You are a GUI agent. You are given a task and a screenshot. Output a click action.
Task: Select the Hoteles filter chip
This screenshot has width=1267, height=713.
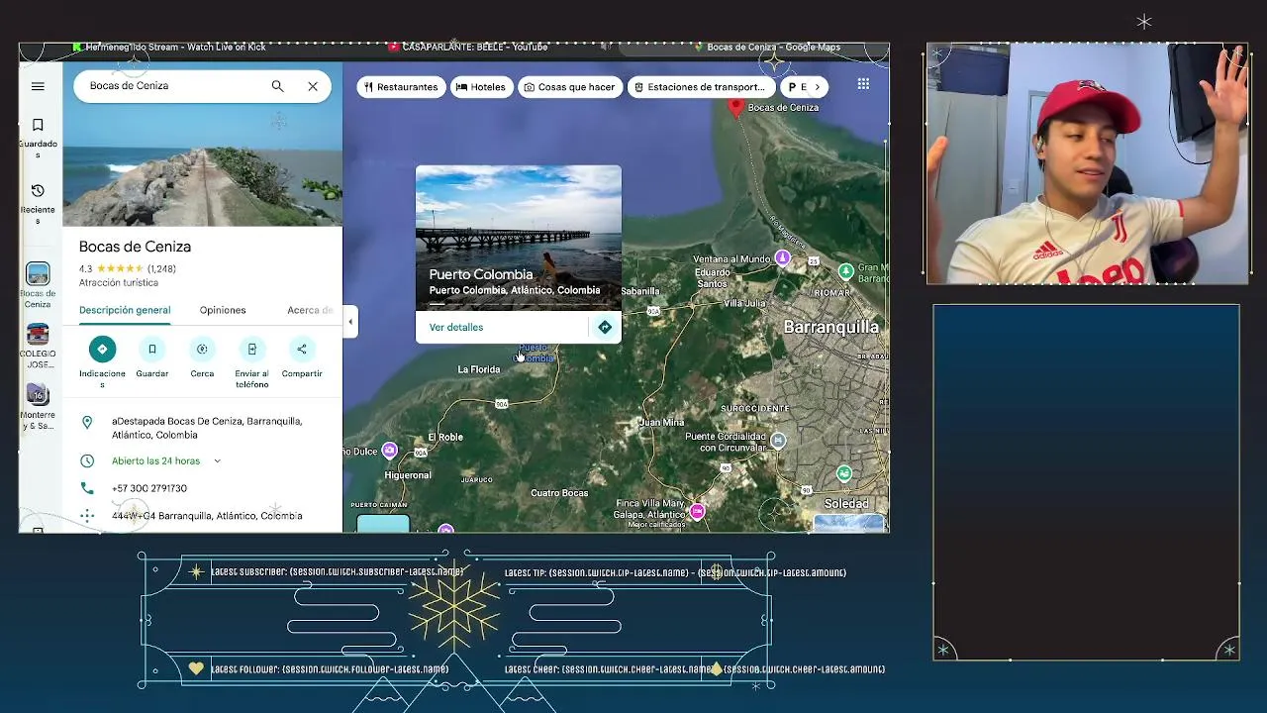[x=480, y=87]
